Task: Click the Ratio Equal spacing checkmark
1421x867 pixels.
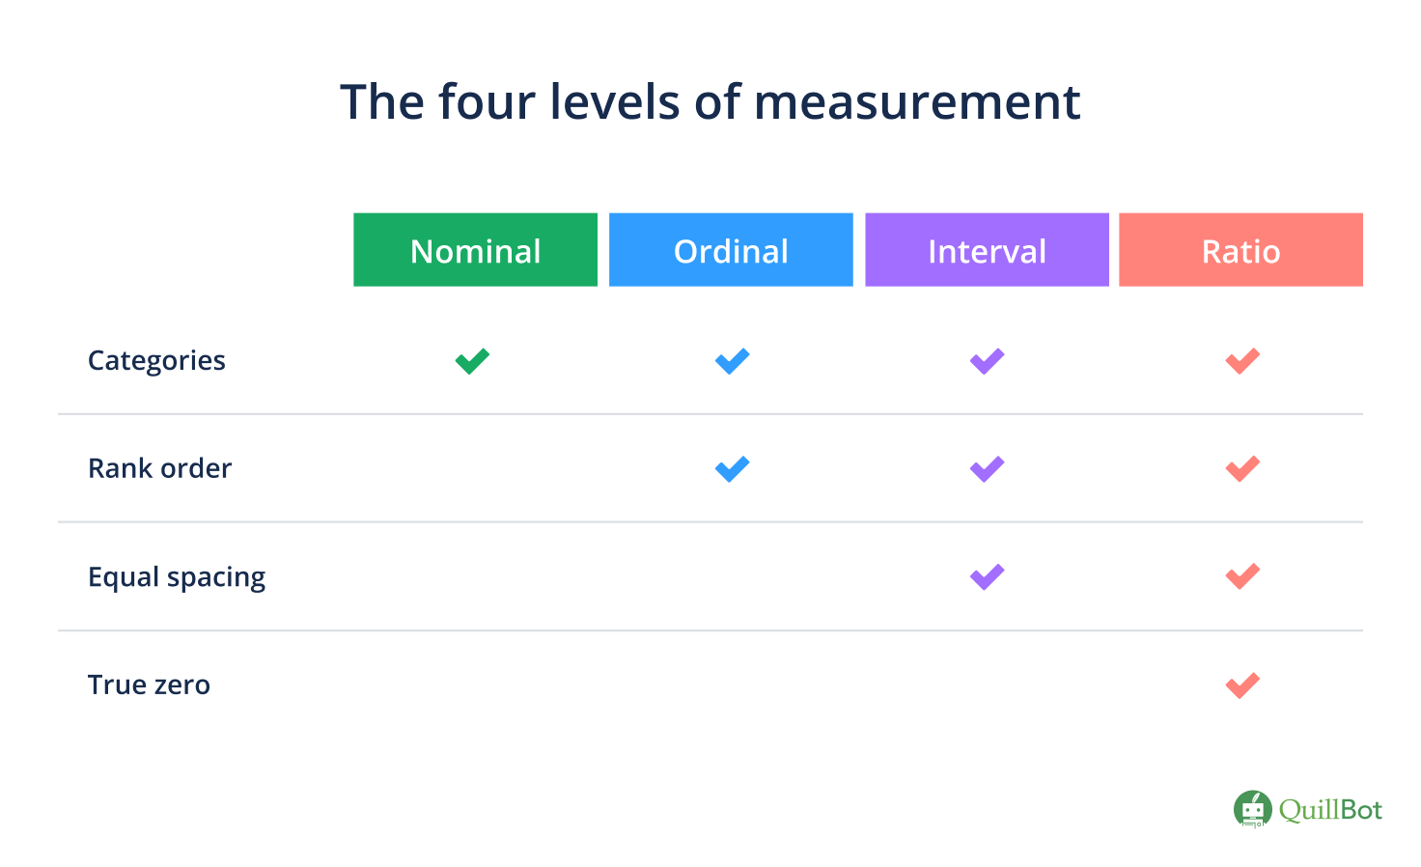Action: click(x=1242, y=577)
